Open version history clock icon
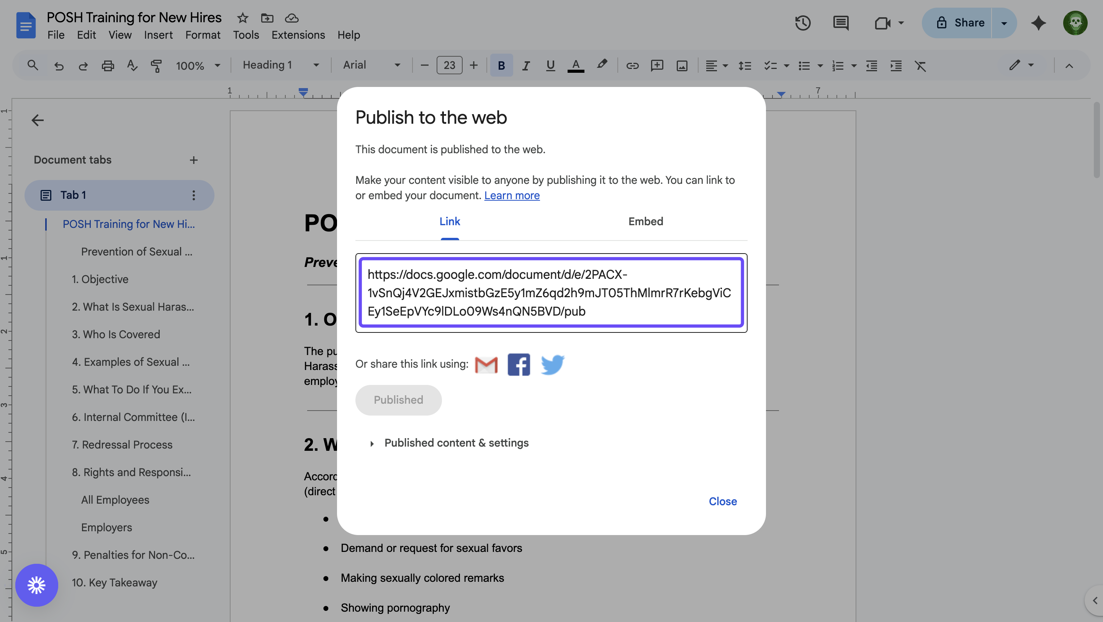Viewport: 1103px width, 622px height. pos(802,23)
